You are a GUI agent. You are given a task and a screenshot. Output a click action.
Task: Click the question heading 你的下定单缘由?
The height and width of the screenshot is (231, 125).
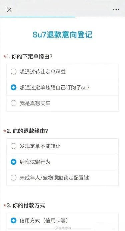click(32, 57)
